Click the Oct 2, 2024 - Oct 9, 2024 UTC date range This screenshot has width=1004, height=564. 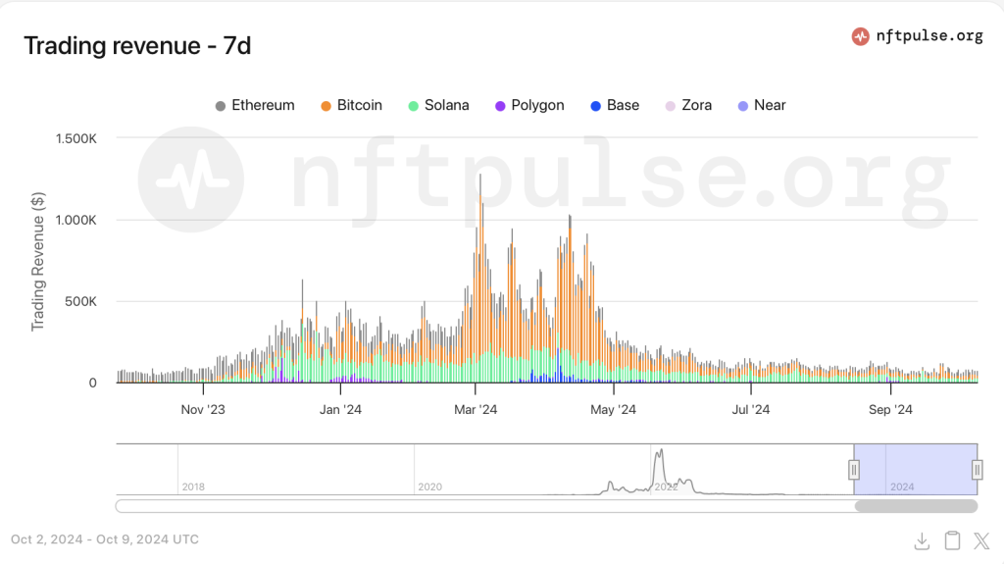coord(104,539)
